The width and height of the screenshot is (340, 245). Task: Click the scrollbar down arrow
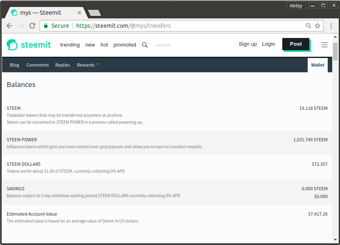click(x=335, y=240)
